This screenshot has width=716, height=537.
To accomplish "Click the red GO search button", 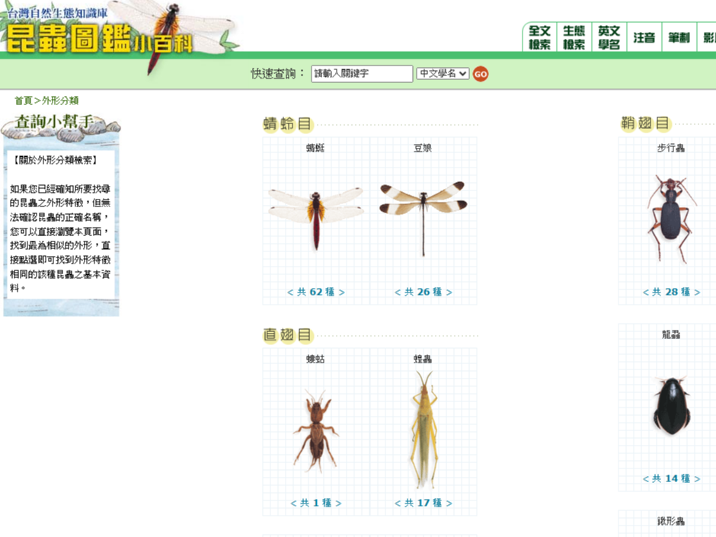I will click(481, 74).
